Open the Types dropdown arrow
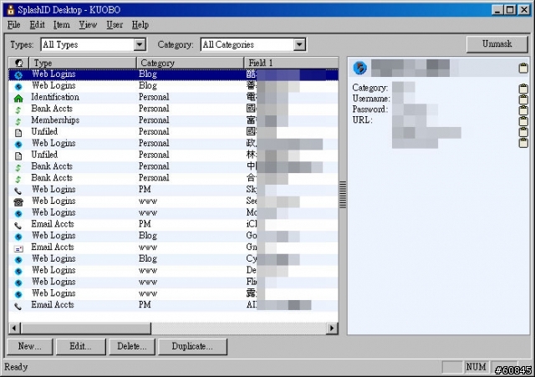Viewport: 535px width, 377px height. [140, 44]
